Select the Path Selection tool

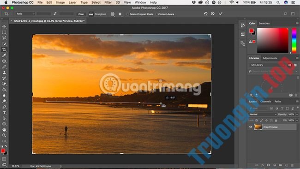pos(4,118)
